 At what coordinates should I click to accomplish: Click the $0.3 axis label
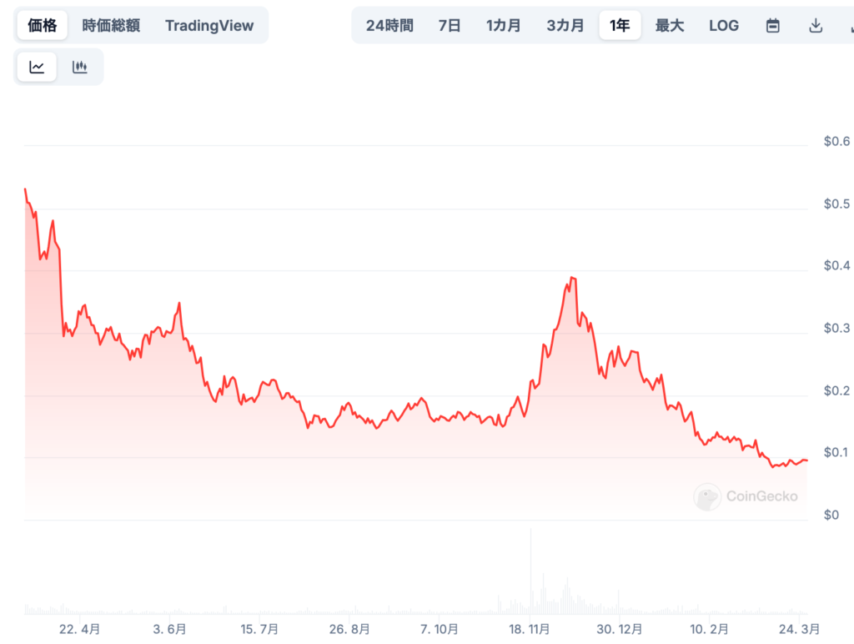pyautogui.click(x=836, y=329)
